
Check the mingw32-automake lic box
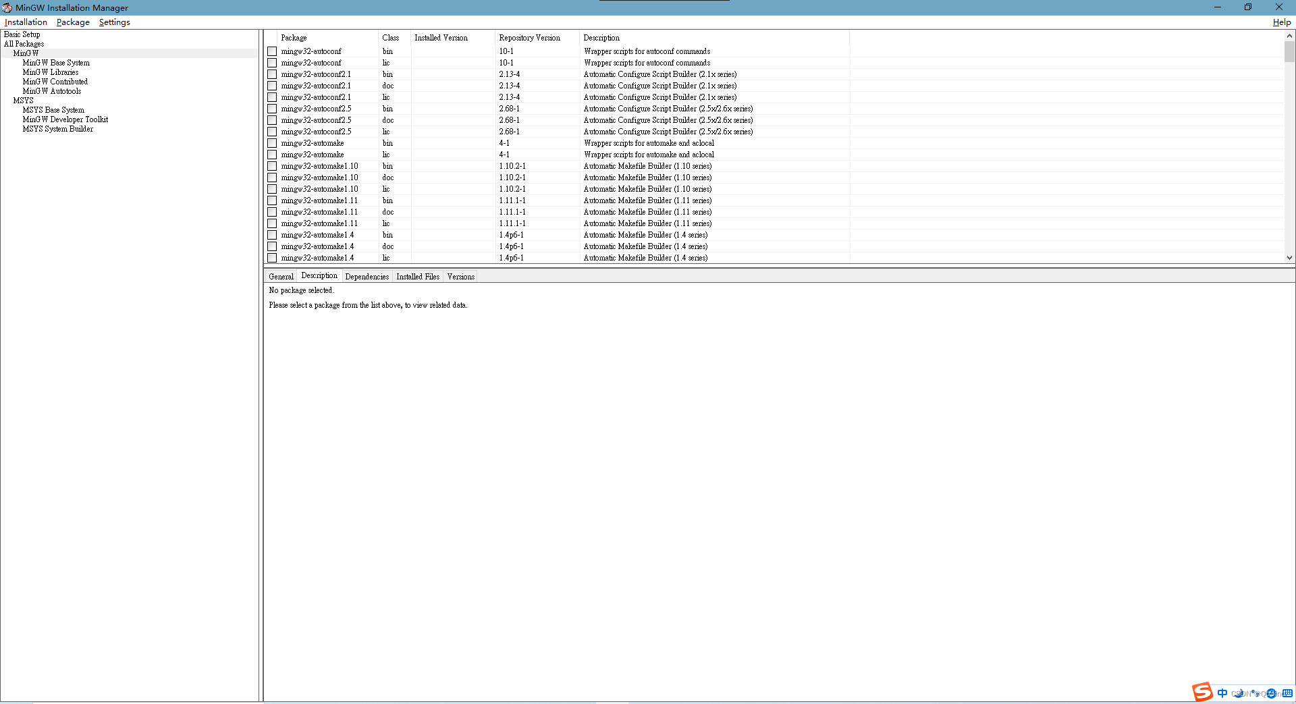click(272, 155)
